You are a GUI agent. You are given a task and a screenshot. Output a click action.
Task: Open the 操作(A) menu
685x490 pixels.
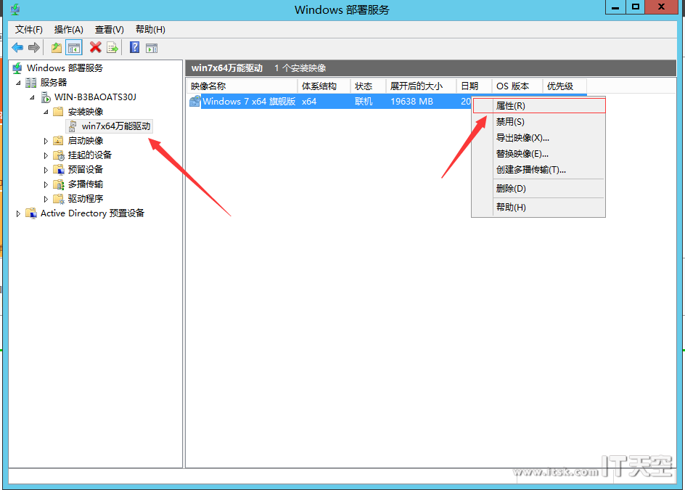pos(69,30)
